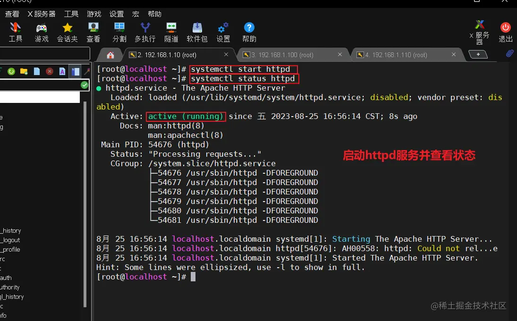The height and width of the screenshot is (321, 517).
Task: Select the "_history" file in sidebar
Action: [x=11, y=230]
